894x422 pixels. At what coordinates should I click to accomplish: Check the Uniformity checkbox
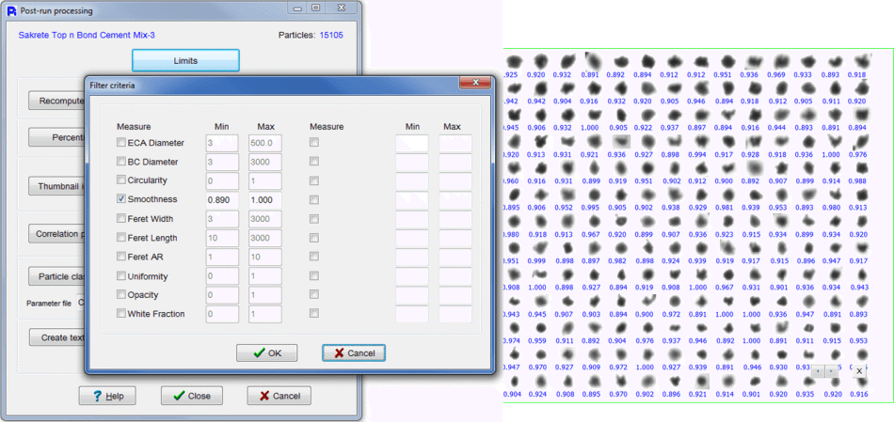120,276
